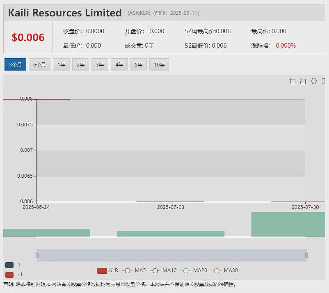Choose the 2年 range tab
Viewport: 329px width, 293px height.
(80, 64)
